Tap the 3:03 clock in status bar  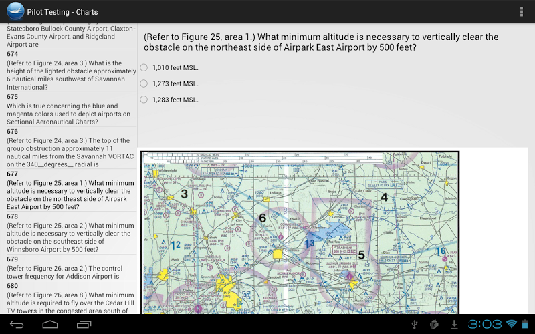tap(484, 324)
